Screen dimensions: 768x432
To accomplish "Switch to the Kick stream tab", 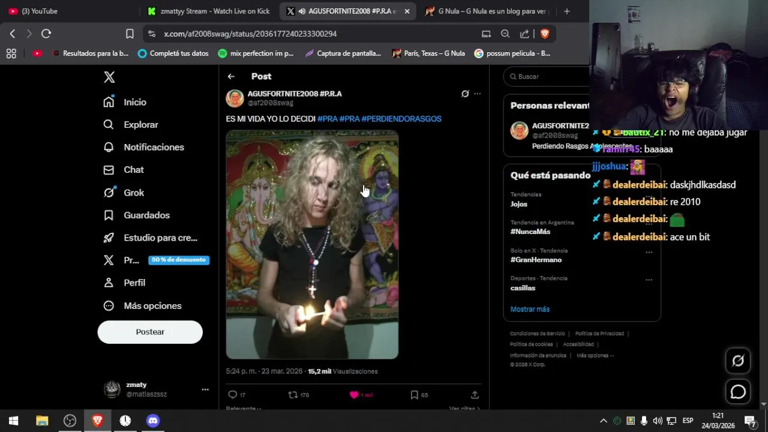I will pos(209,11).
